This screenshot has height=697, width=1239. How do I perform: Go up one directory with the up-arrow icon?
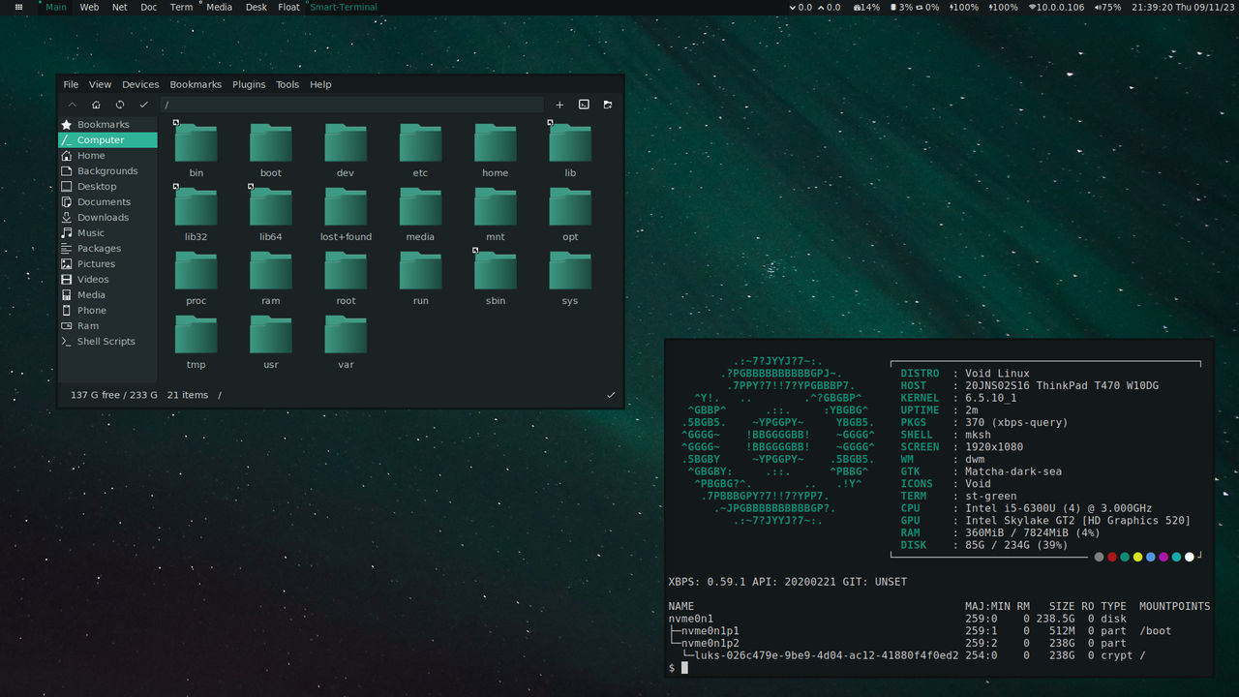pos(72,105)
